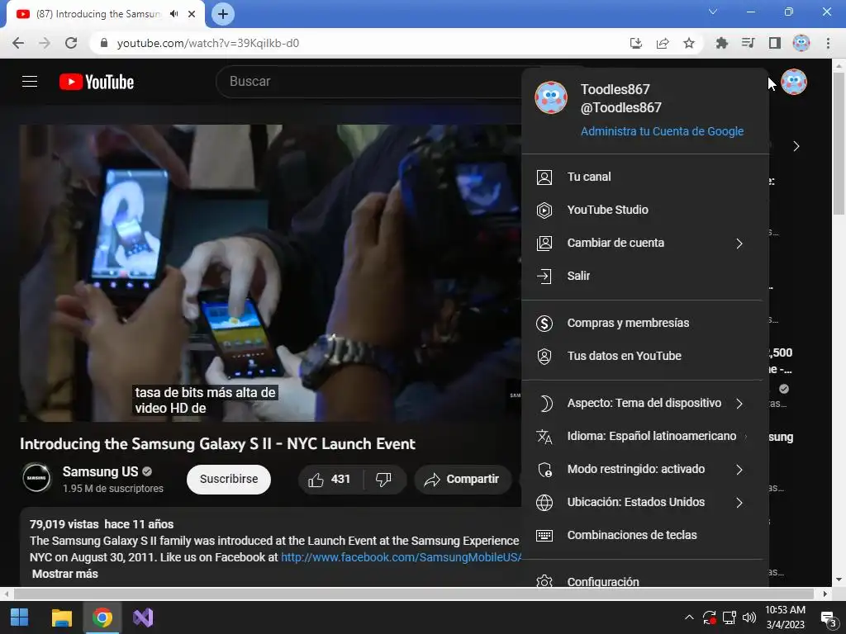Reload the page in Chrome
The width and height of the screenshot is (846, 634).
click(71, 43)
